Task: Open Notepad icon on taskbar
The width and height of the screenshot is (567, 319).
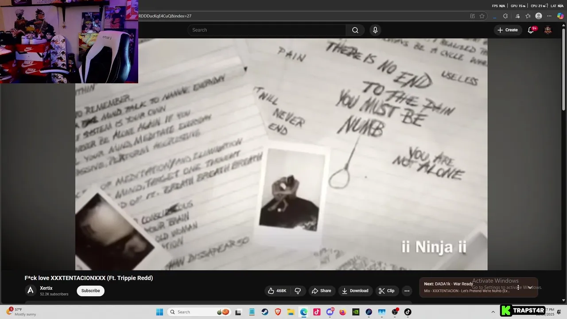Action: (x=252, y=312)
